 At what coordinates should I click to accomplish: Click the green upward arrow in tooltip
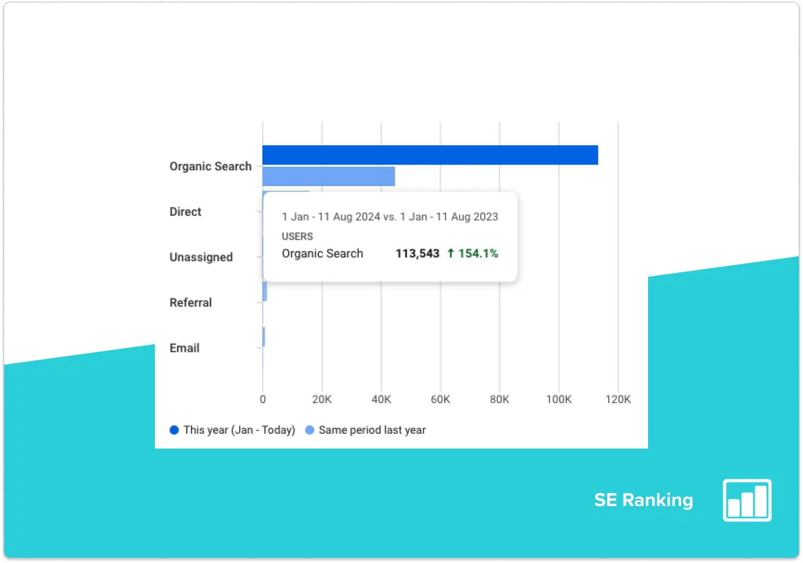point(450,253)
